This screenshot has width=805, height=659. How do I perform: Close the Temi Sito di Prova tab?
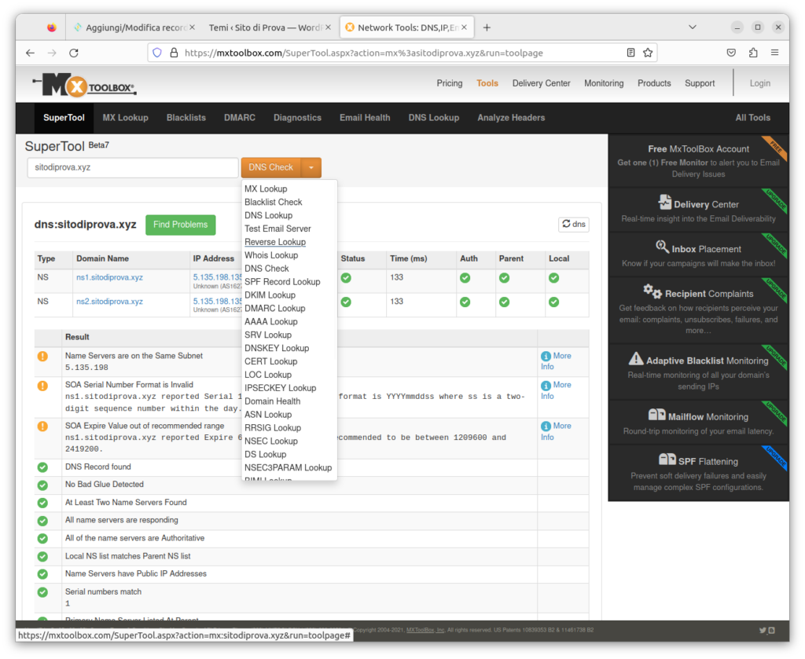pyautogui.click(x=329, y=27)
